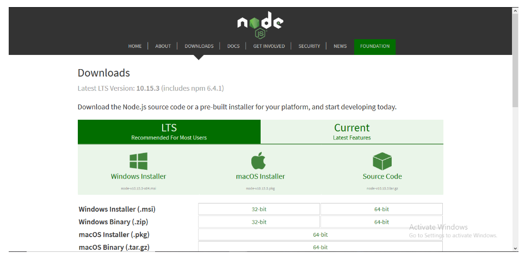This screenshot has height=259, width=531.
Task: Click the macOS Installer link
Action: 261,176
